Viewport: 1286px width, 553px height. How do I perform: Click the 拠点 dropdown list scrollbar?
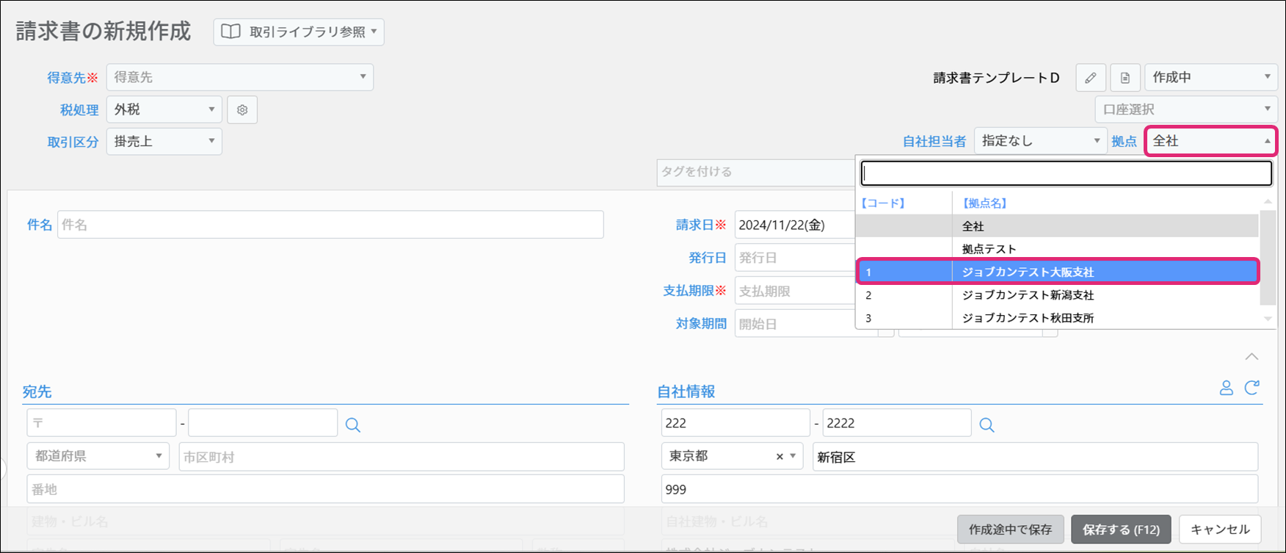coord(1267,257)
